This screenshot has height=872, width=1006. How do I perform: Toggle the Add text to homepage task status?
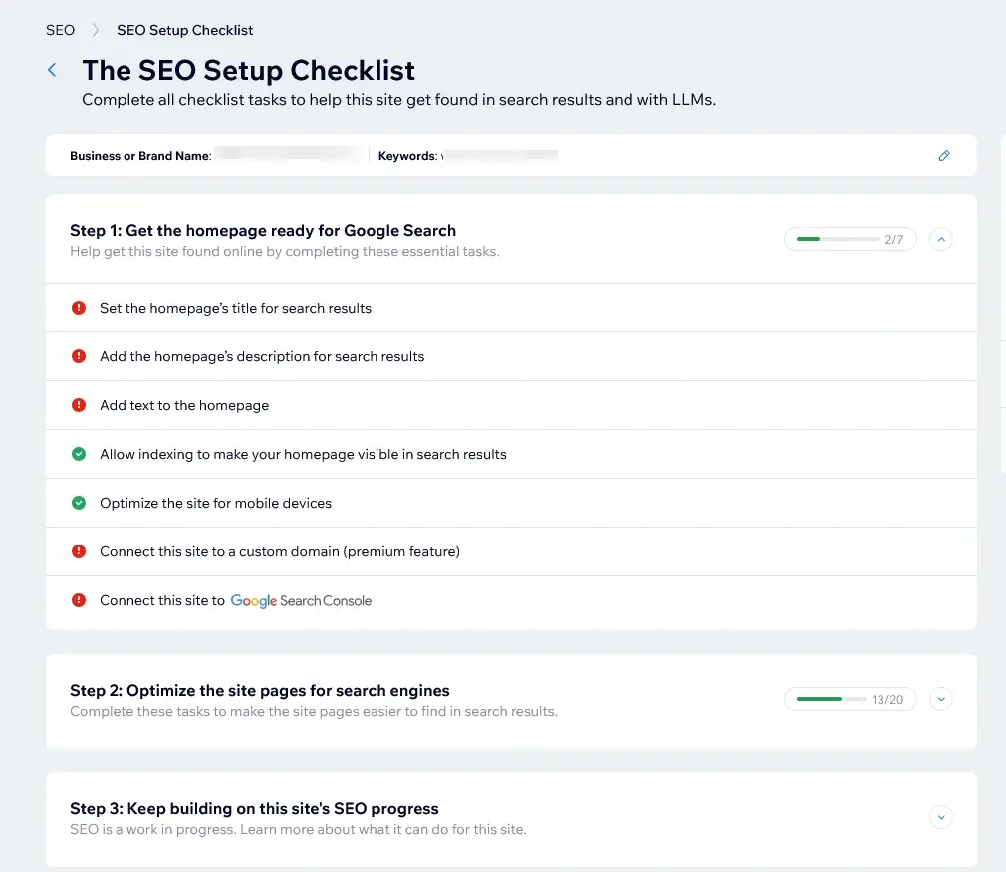point(78,405)
